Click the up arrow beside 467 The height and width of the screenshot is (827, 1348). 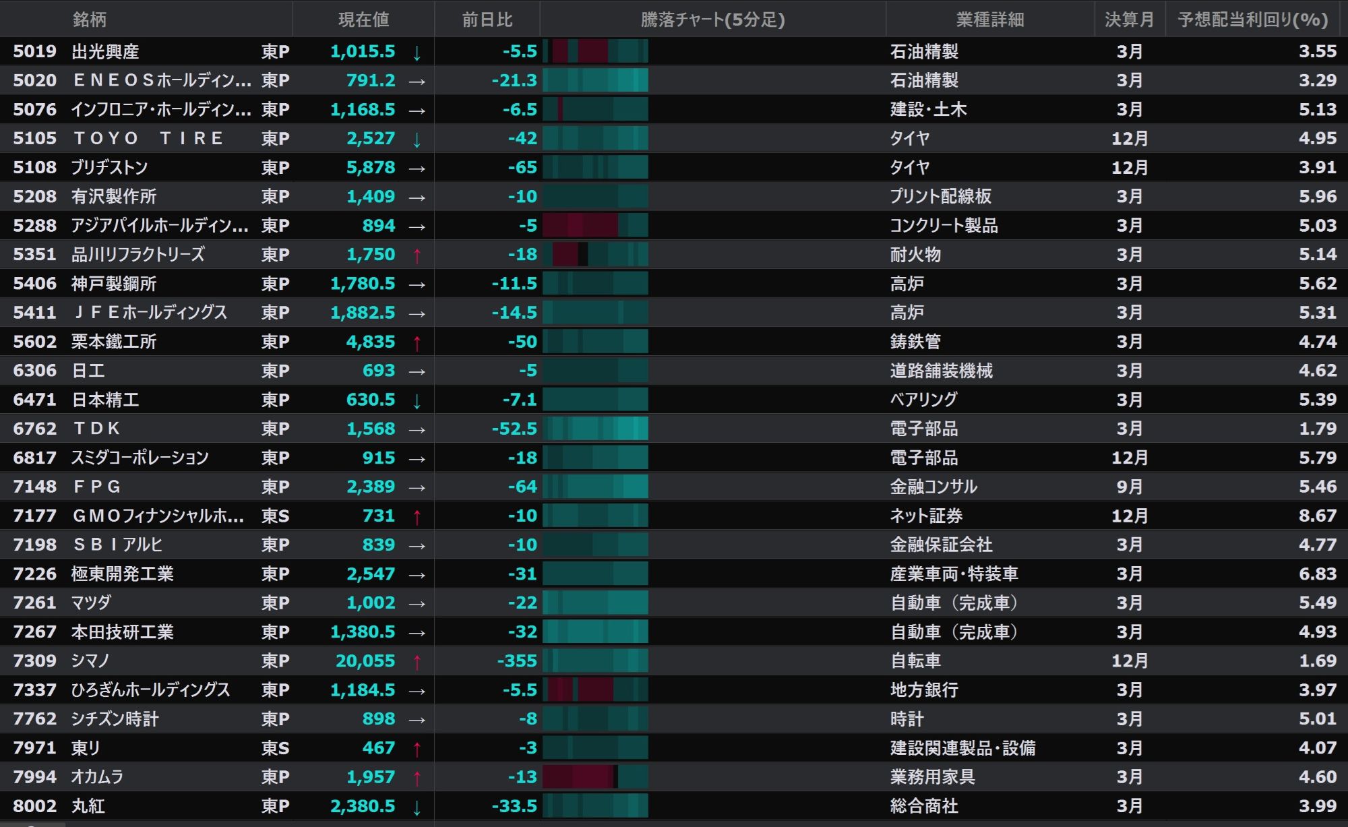[x=417, y=748]
